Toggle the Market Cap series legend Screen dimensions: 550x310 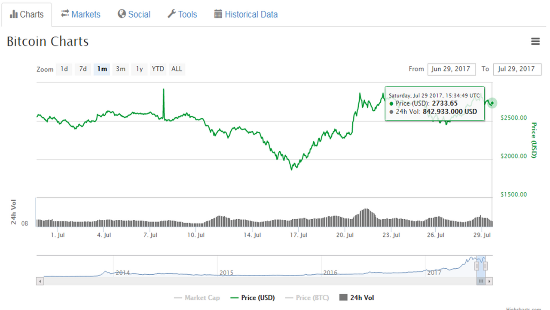click(x=197, y=298)
